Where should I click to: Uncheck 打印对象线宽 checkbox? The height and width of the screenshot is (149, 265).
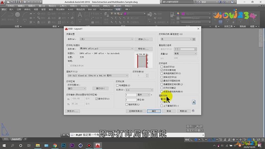click(162, 70)
